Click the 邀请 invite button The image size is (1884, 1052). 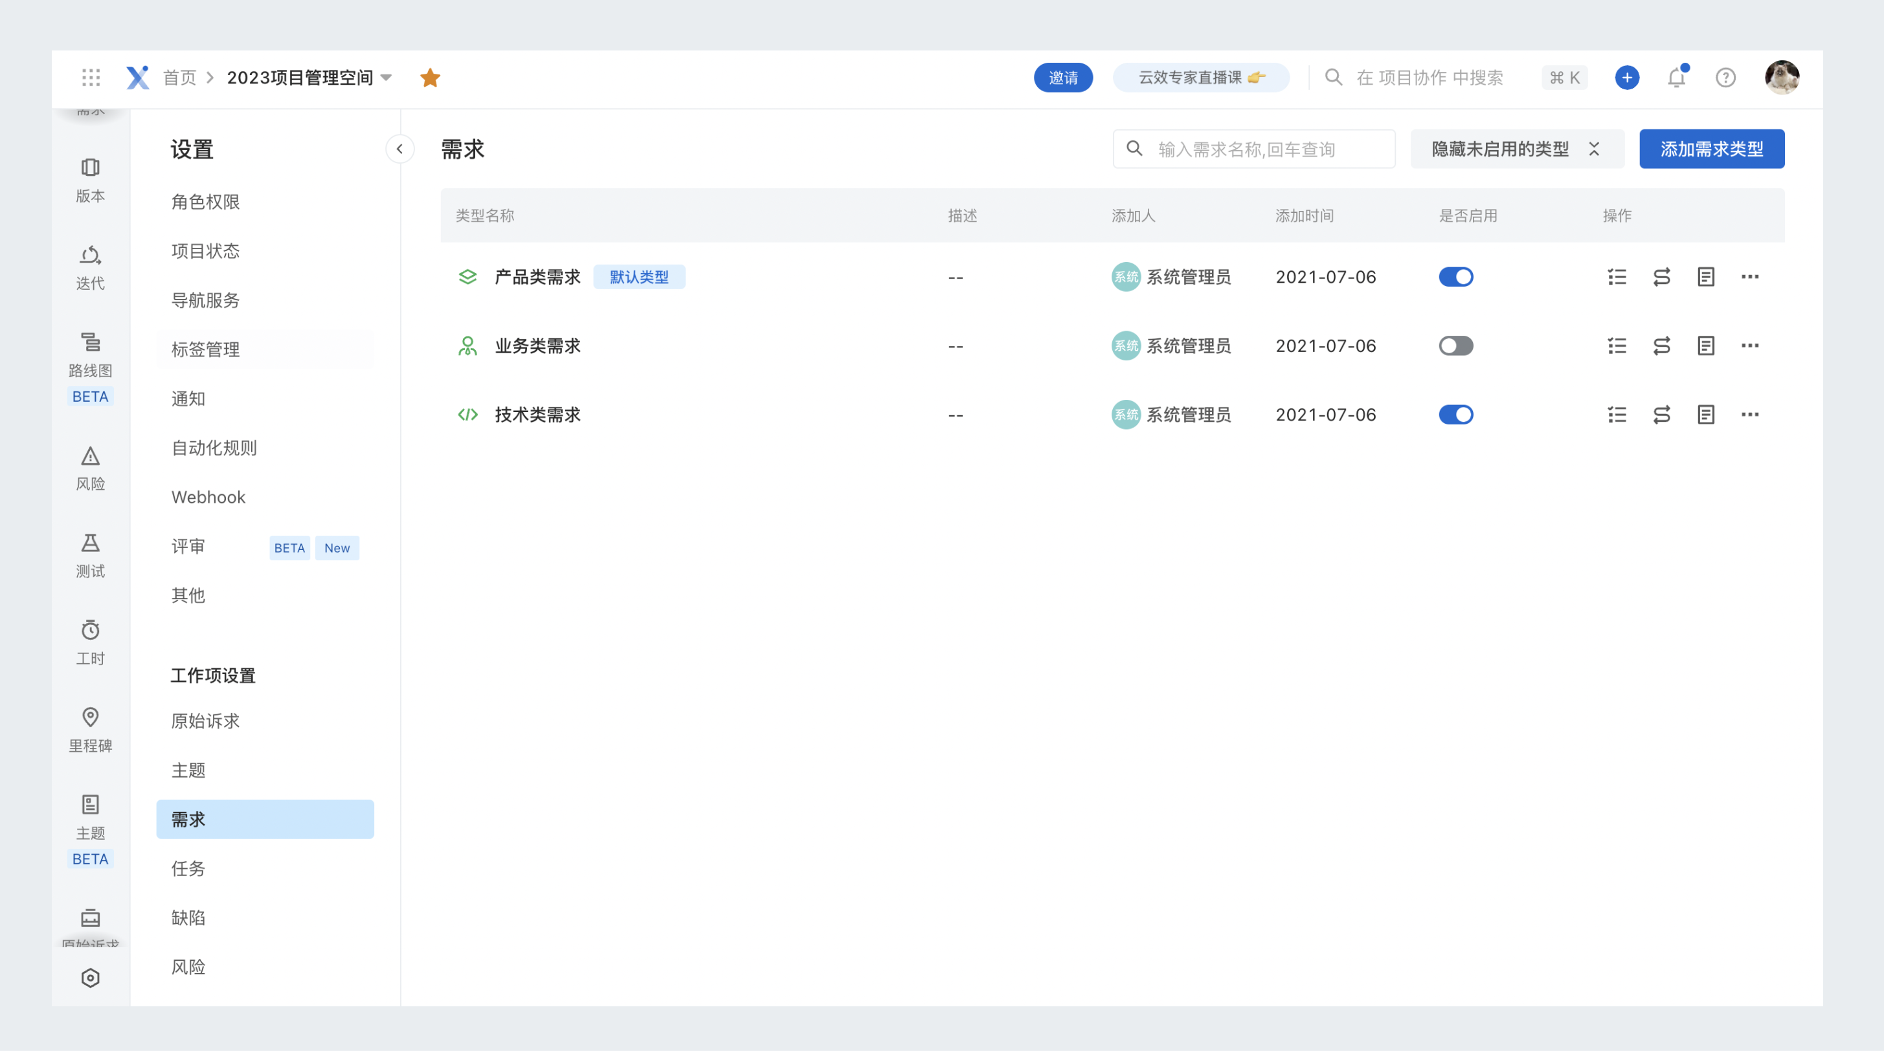1062,78
